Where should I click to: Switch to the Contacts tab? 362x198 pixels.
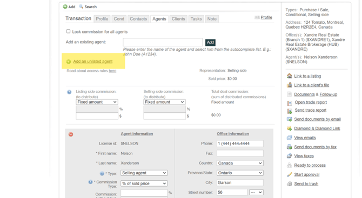coord(138,19)
